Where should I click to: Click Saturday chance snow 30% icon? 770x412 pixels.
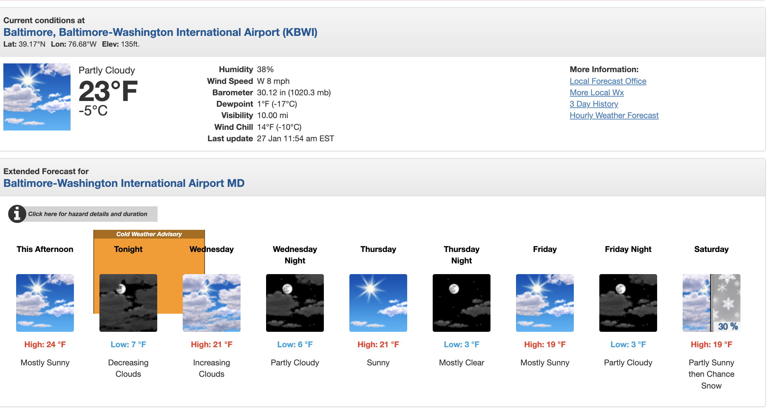click(x=712, y=303)
